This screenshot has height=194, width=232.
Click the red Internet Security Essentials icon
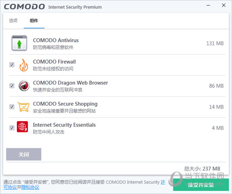(22, 126)
